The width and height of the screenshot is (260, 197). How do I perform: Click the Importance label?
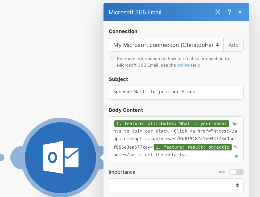pyautogui.click(x=122, y=172)
